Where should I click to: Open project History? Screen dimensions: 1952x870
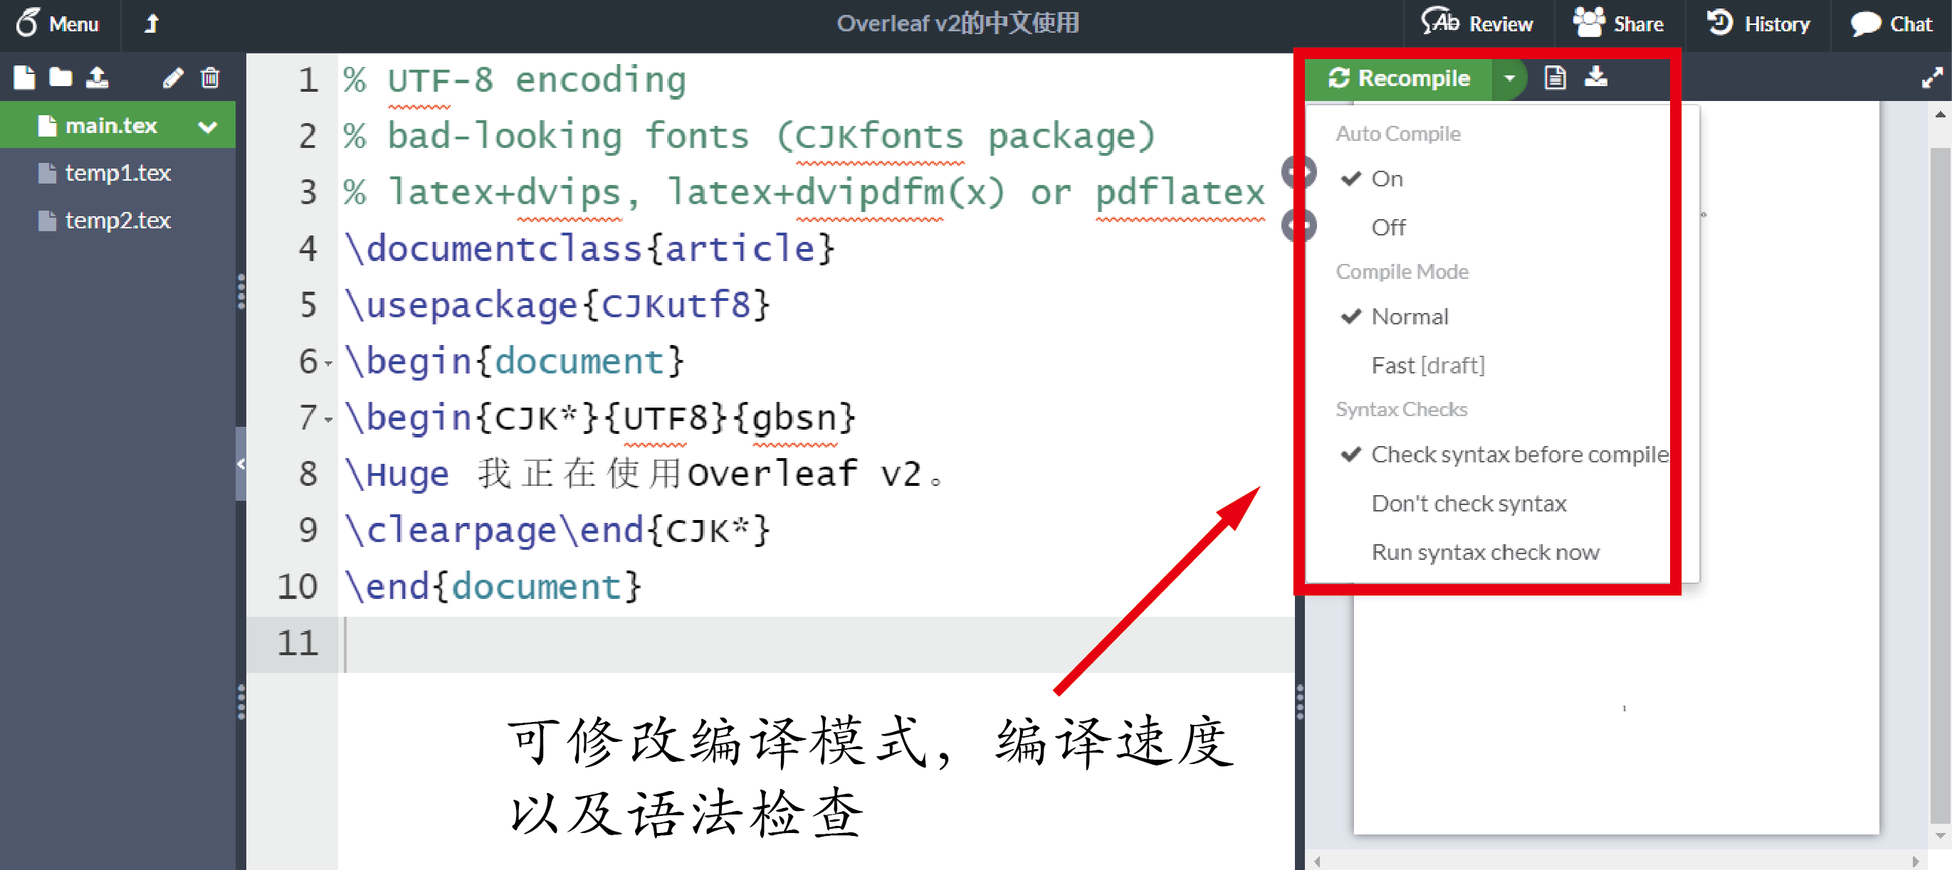pyautogui.click(x=1758, y=23)
